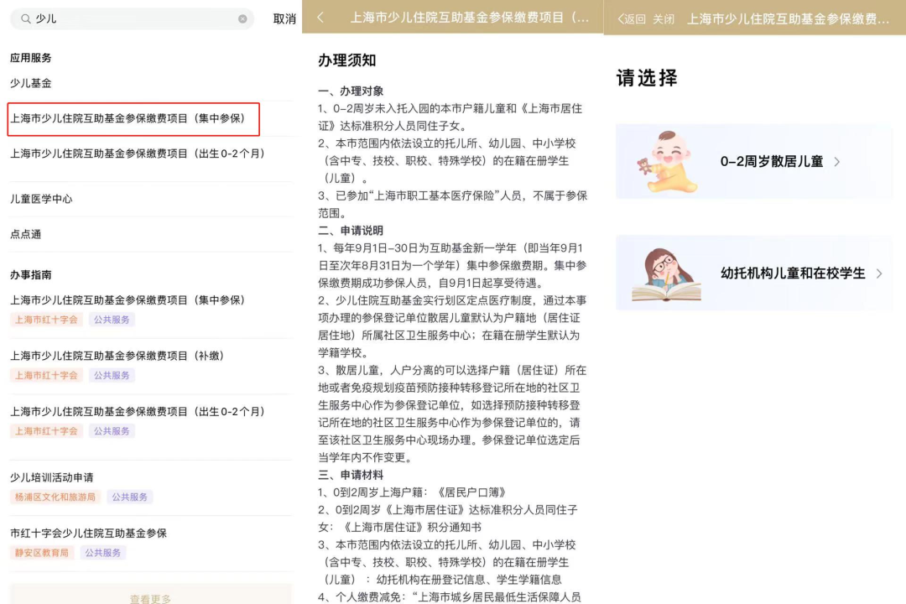Open the 少儿基金 service link
This screenshot has width=906, height=604.
tap(26, 83)
